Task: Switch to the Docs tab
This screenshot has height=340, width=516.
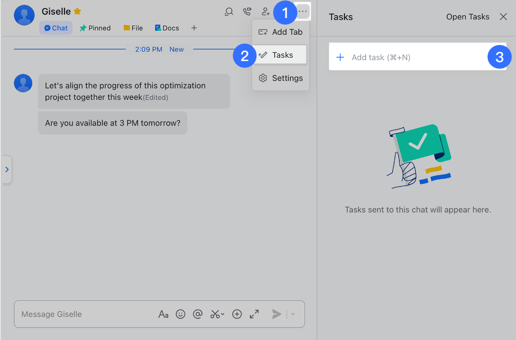Action: pyautogui.click(x=166, y=28)
